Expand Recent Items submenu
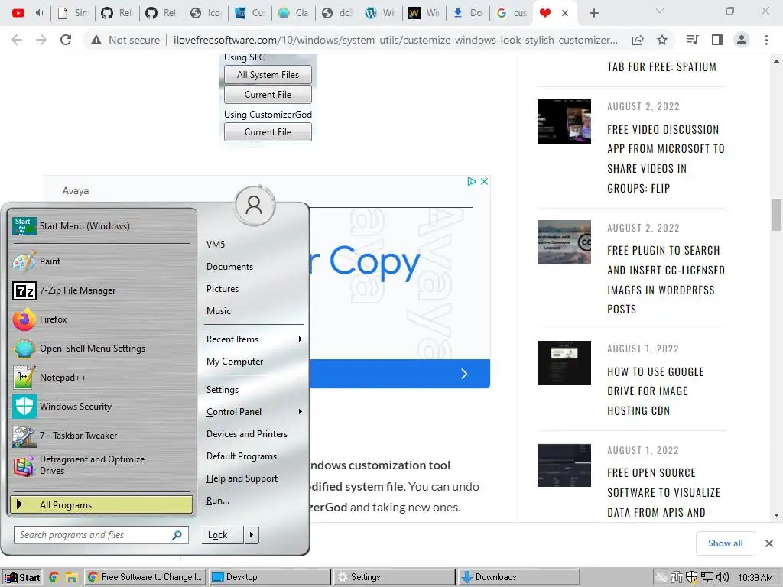 254,339
